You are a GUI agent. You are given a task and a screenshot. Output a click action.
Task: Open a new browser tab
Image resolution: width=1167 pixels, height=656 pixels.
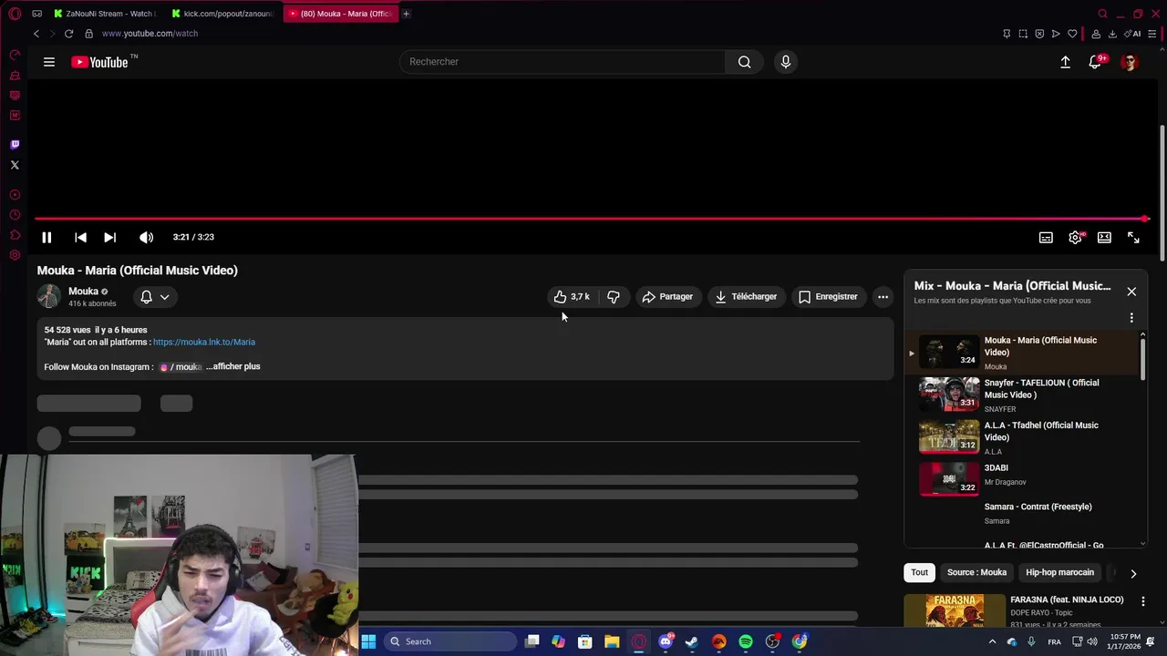tap(406, 14)
